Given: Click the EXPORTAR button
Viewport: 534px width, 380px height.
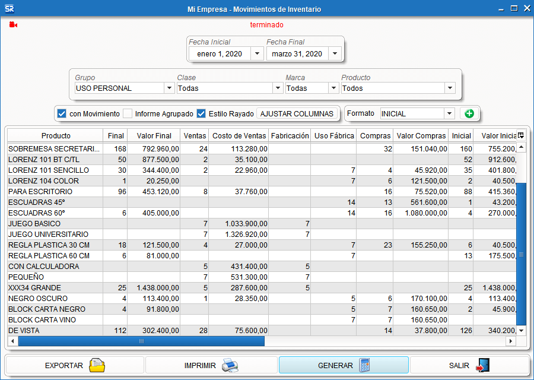Looking at the screenshot, I should tap(75, 365).
